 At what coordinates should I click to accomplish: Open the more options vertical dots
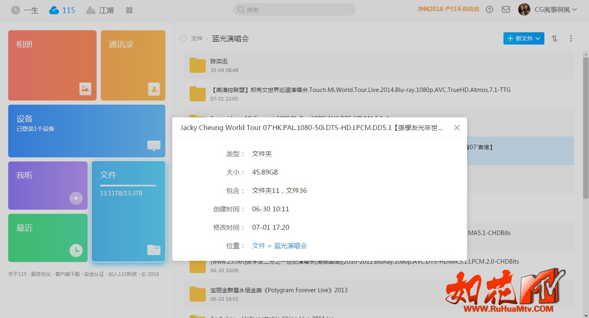571,38
